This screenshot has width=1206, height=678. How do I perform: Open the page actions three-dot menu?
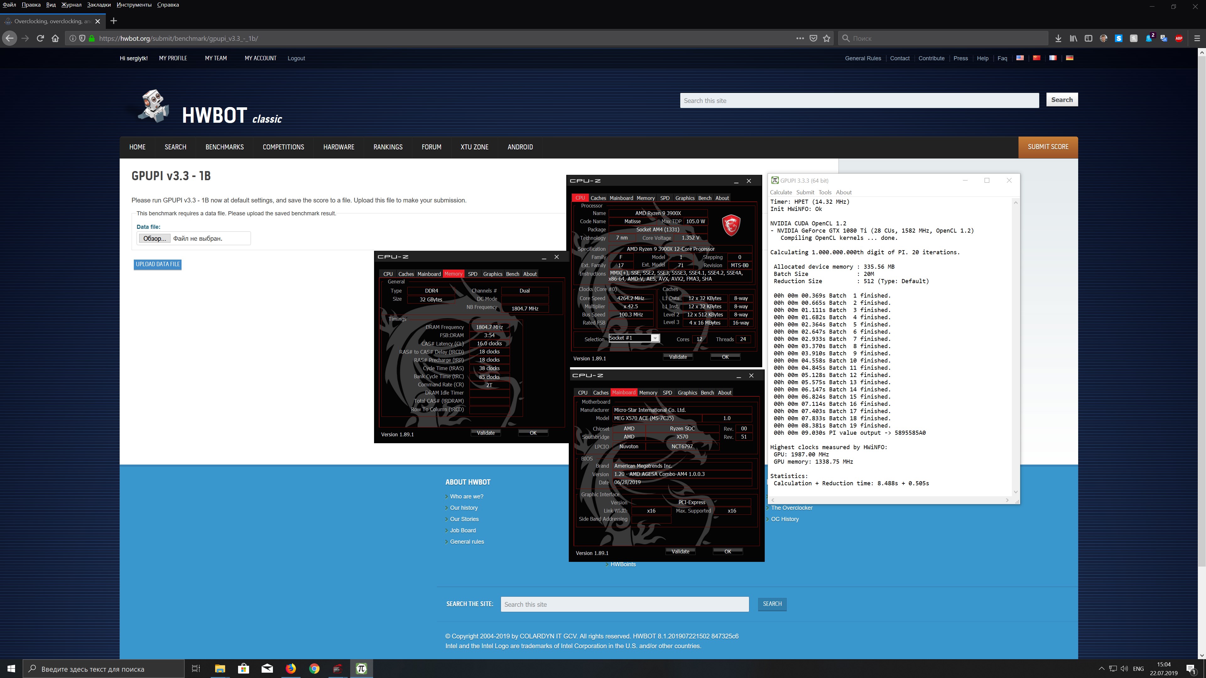pos(800,38)
